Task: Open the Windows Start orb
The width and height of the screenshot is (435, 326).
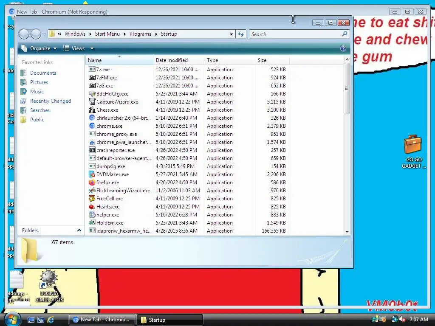Action: tap(12, 319)
